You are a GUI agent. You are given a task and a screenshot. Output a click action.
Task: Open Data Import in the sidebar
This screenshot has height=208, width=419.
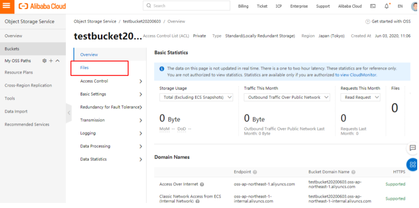tap(16, 111)
